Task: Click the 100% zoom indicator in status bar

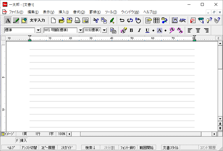Action: pyautogui.click(x=62, y=134)
